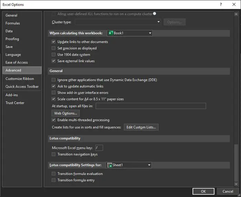
Task: Enable Show add-in user interface errors
Action: tap(54, 93)
